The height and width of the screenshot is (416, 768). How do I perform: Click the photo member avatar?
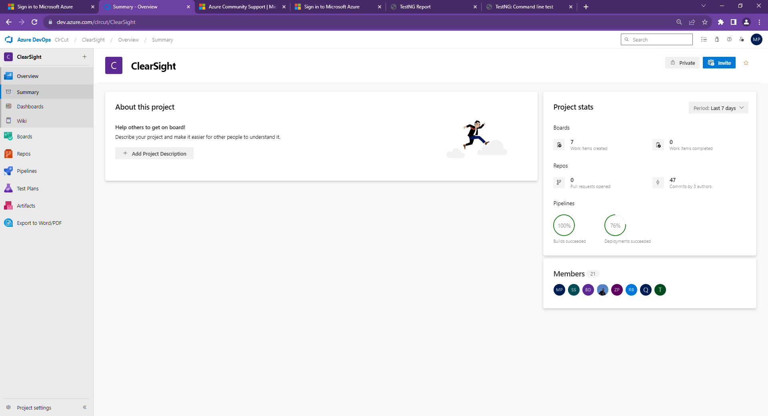pos(602,290)
